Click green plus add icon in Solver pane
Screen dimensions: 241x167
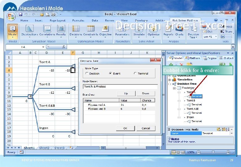[x=171, y=64]
